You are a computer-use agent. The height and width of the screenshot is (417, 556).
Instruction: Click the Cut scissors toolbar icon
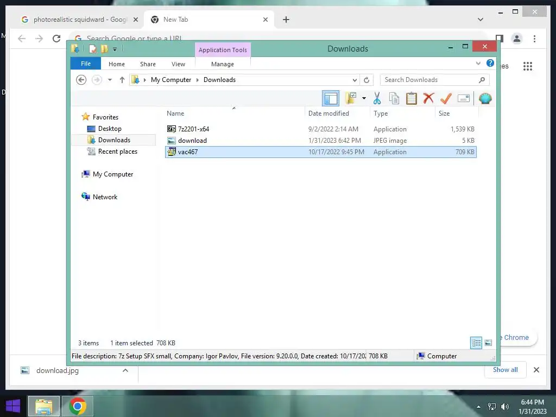tap(377, 99)
